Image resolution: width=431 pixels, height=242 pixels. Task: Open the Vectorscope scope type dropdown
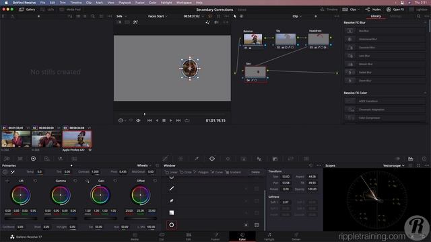[x=394, y=165]
